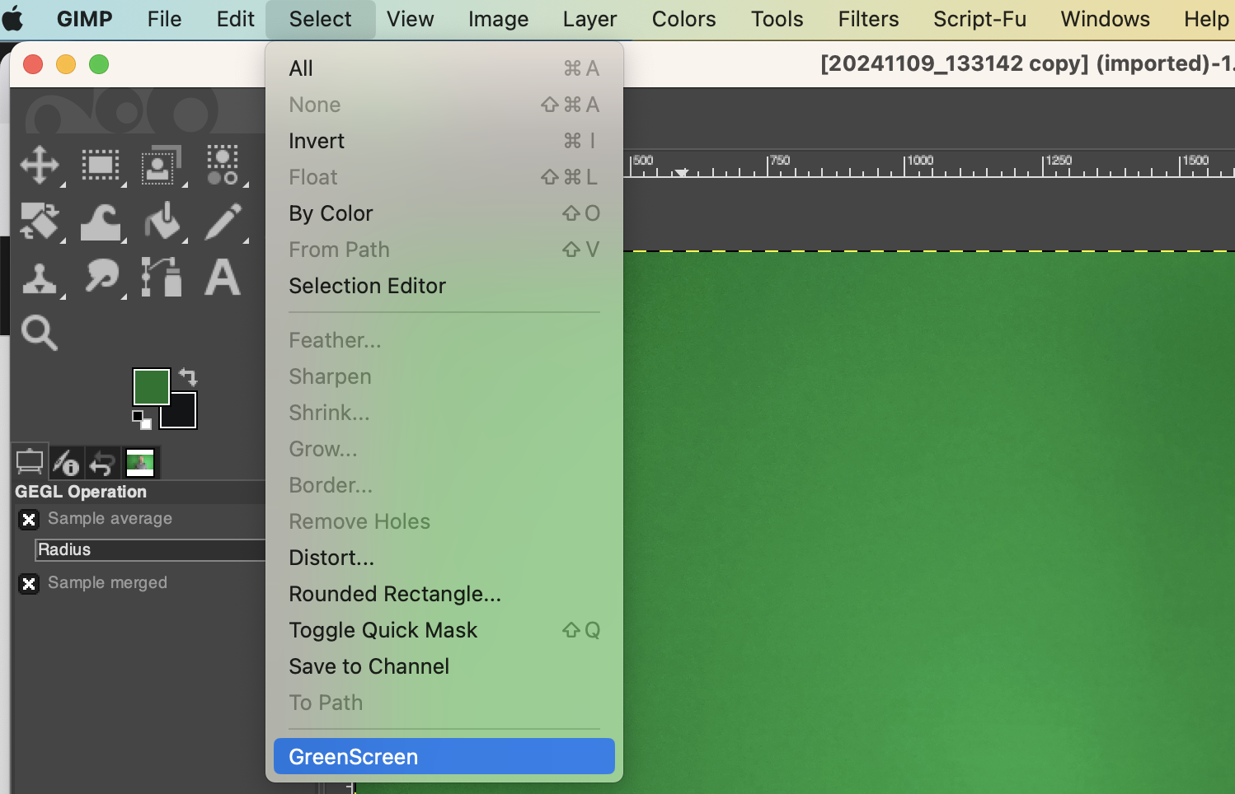Open the Filters menu
1235x794 pixels.
[x=868, y=19]
